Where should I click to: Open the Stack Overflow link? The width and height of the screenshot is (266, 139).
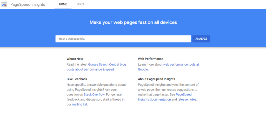click(x=94, y=94)
